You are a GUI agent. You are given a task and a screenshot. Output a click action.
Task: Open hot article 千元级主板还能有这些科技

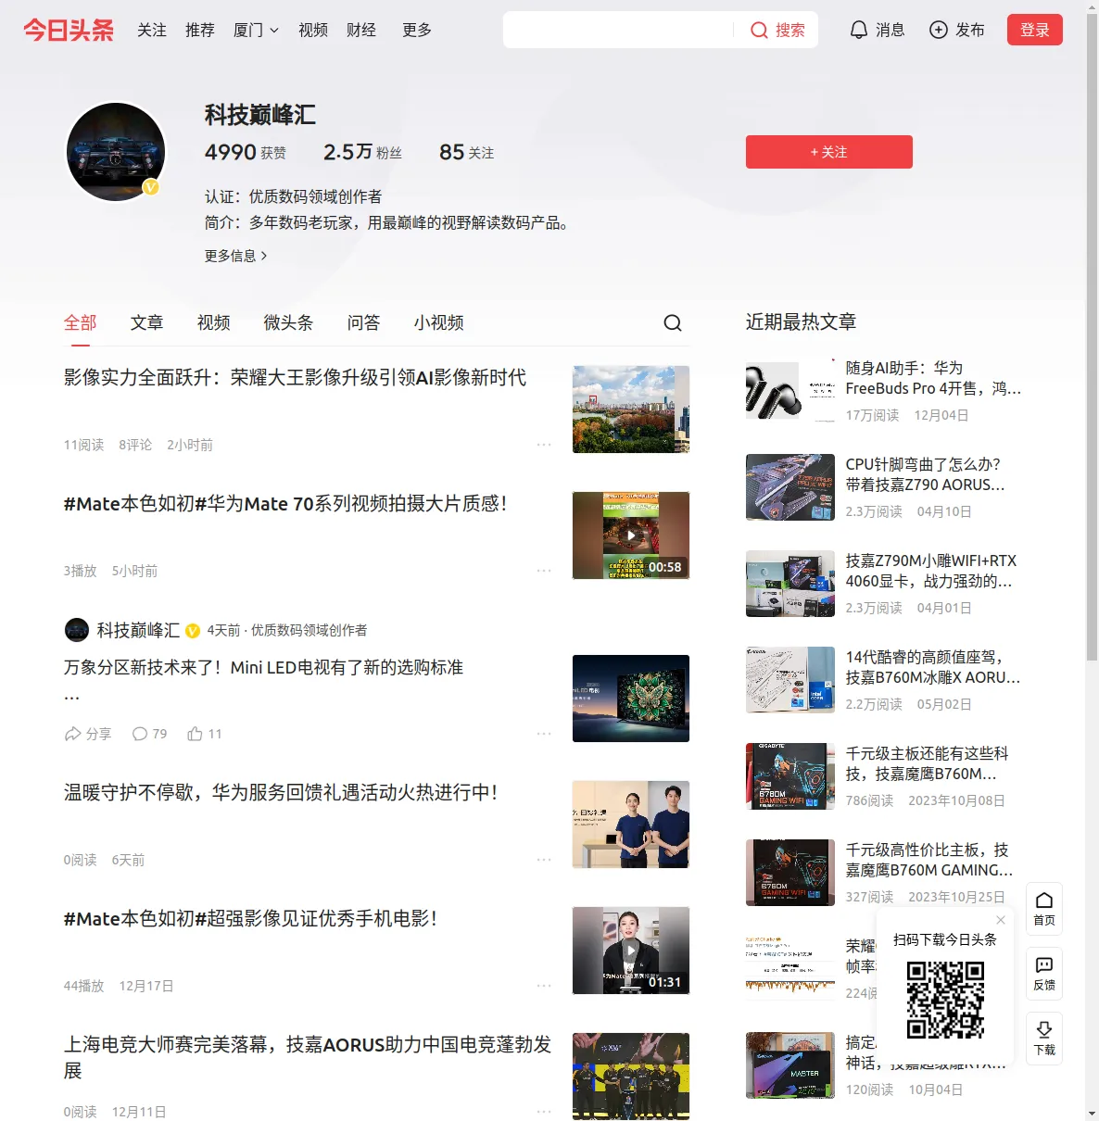pyautogui.click(x=928, y=763)
